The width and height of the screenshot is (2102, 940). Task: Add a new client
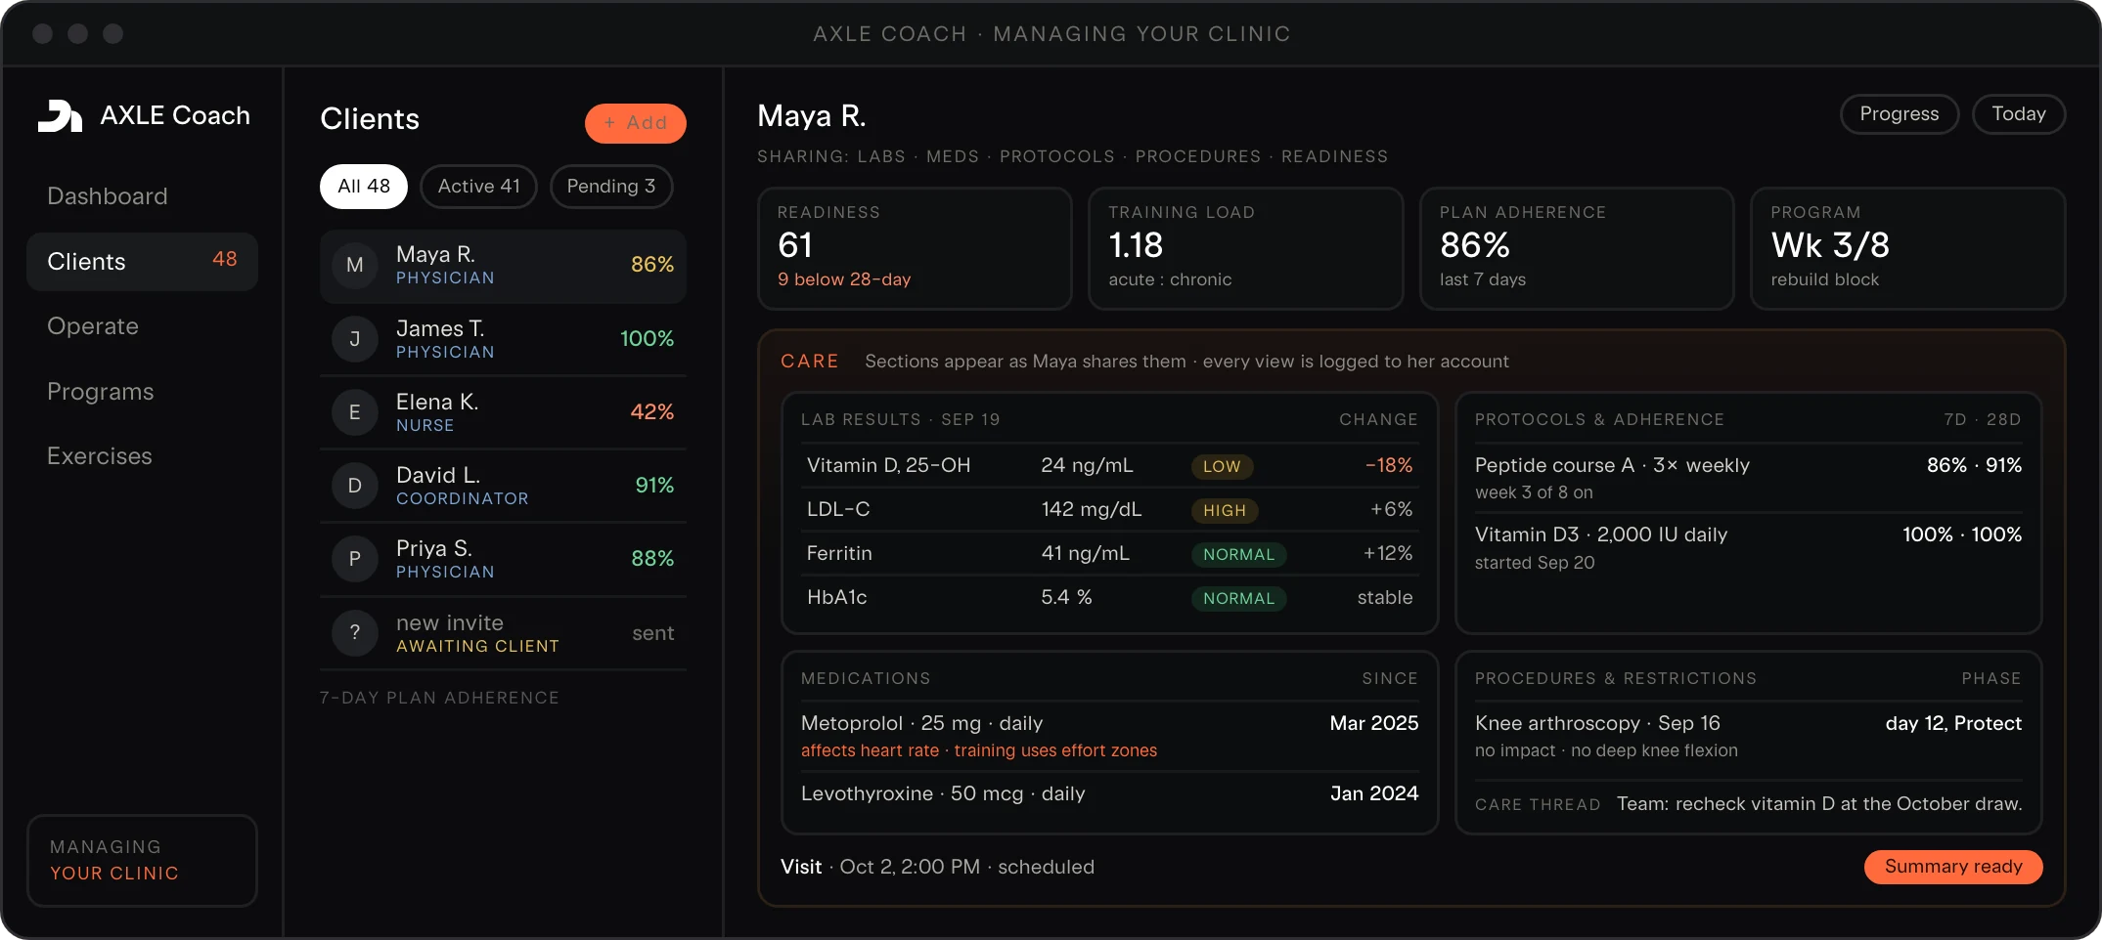point(635,123)
